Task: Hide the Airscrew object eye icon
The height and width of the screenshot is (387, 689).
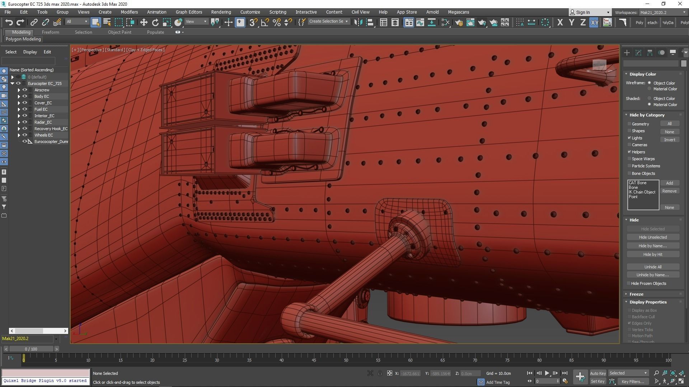Action: click(25, 90)
